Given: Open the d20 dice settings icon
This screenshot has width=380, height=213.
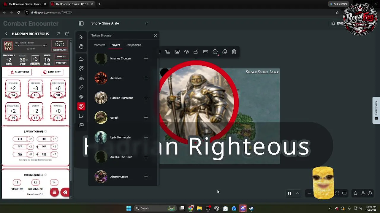Looking at the screenshot, I should pos(355,193).
